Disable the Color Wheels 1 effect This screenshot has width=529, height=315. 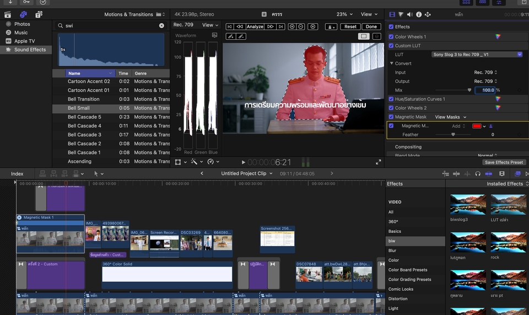point(391,37)
